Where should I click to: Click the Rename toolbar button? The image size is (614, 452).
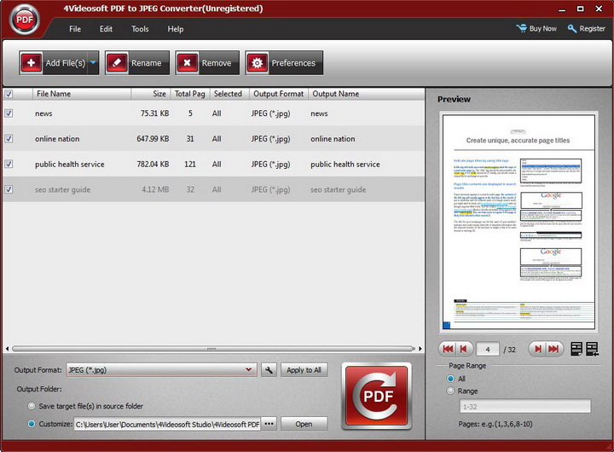pos(137,62)
